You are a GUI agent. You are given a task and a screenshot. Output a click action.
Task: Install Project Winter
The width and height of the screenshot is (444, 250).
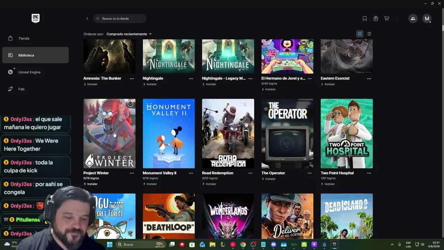coord(91,184)
